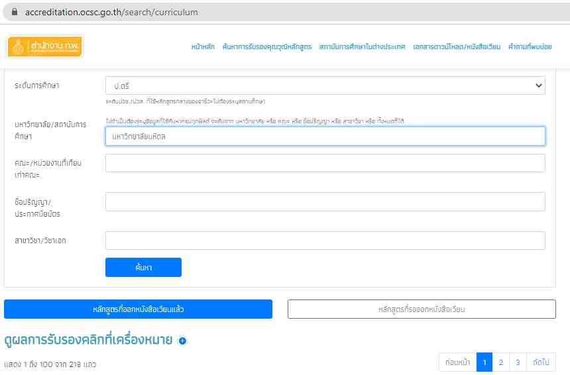
Task: Jump to results page 3
Action: pyautogui.click(x=518, y=362)
